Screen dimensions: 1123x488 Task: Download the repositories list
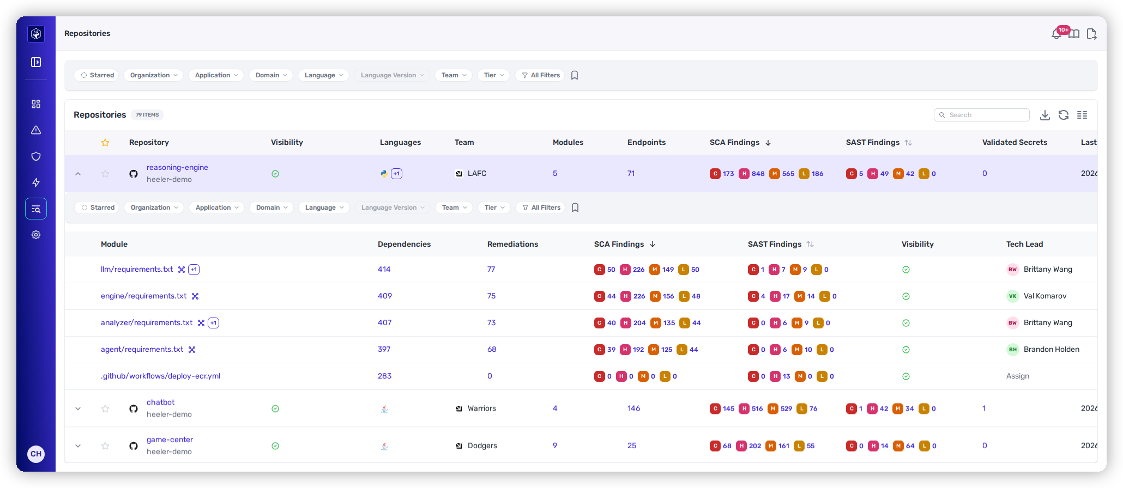pyautogui.click(x=1045, y=115)
